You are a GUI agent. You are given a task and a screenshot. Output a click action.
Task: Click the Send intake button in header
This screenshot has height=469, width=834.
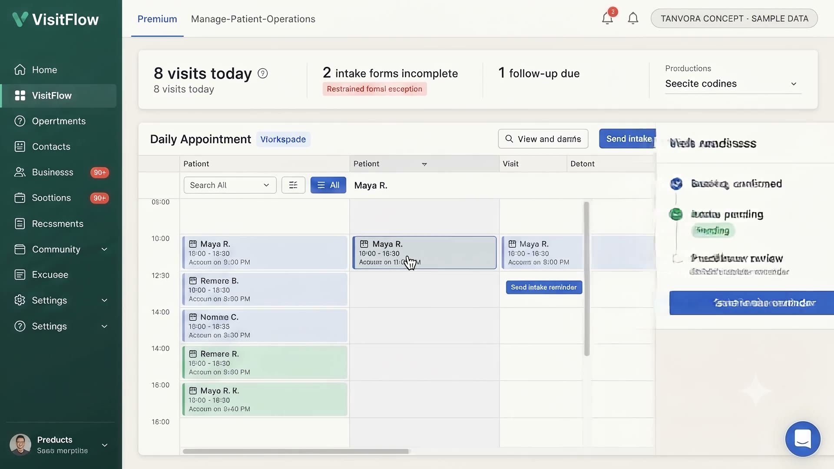628,139
